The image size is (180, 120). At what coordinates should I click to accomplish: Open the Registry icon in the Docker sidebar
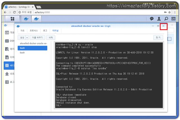click(7, 49)
